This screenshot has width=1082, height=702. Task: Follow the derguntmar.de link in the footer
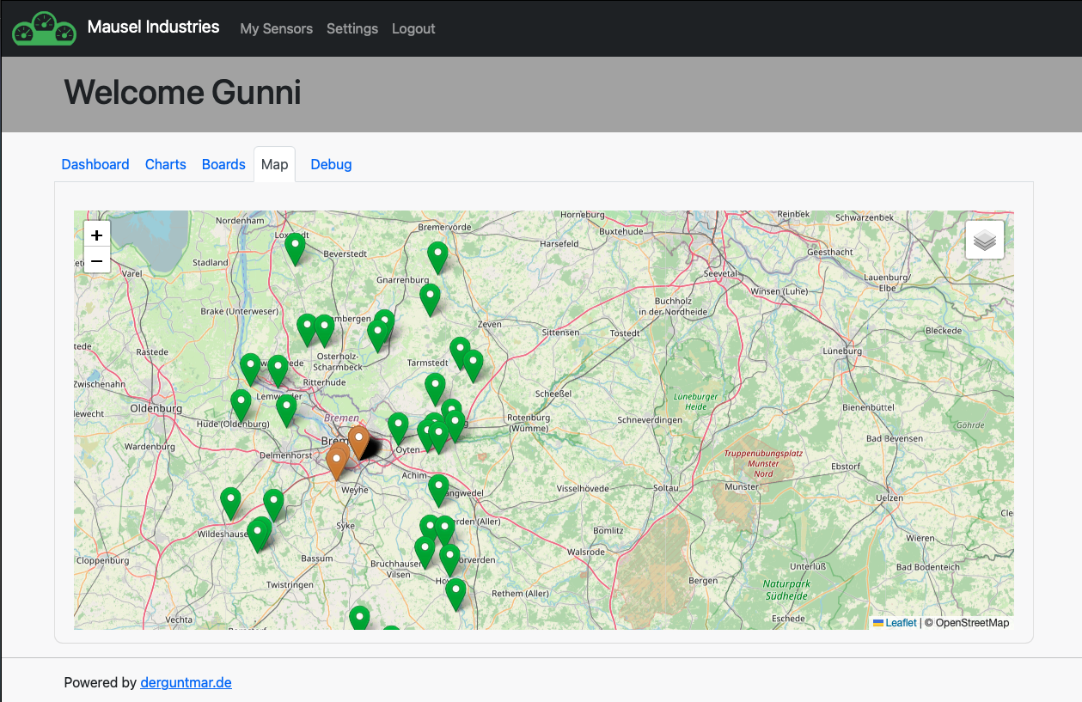(186, 681)
